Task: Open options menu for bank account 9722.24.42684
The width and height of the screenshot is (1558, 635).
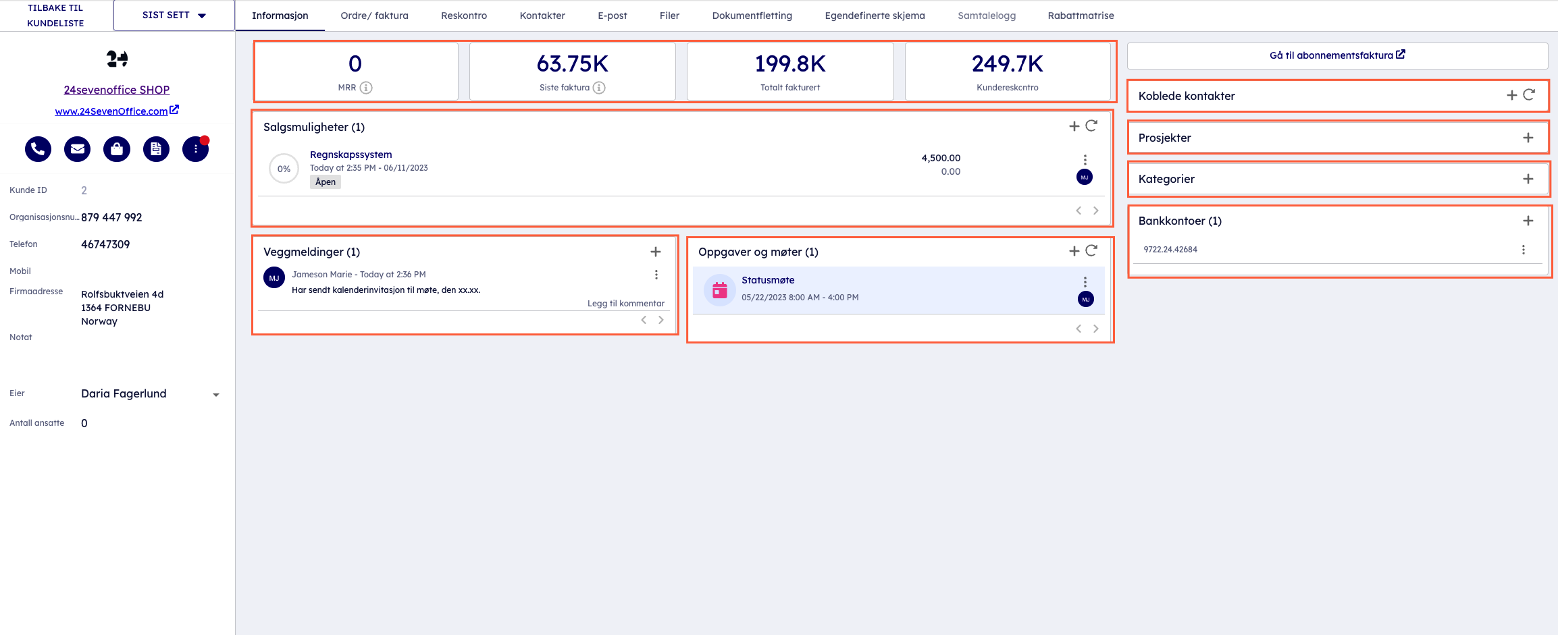Action: tap(1523, 250)
